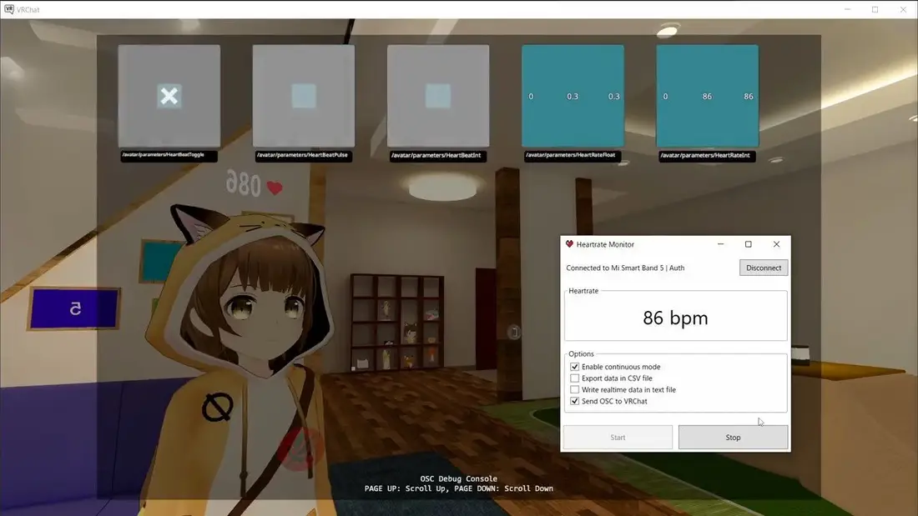The height and width of the screenshot is (516, 918).
Task: Select the teal HeartRateFloat parameter tile
Action: (x=572, y=96)
